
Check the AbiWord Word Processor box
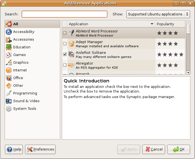tap(65, 33)
